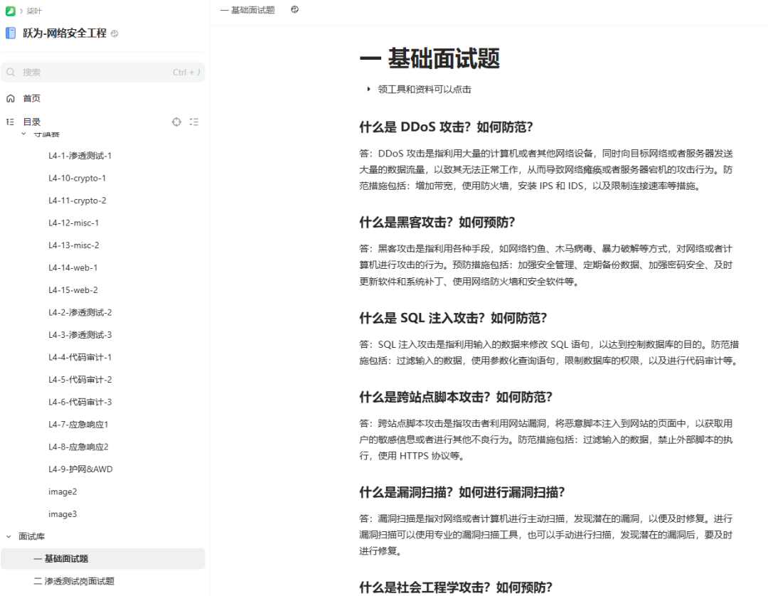Open L4-1-渗透测试-1 document
This screenshot has width=768, height=596.
80,156
